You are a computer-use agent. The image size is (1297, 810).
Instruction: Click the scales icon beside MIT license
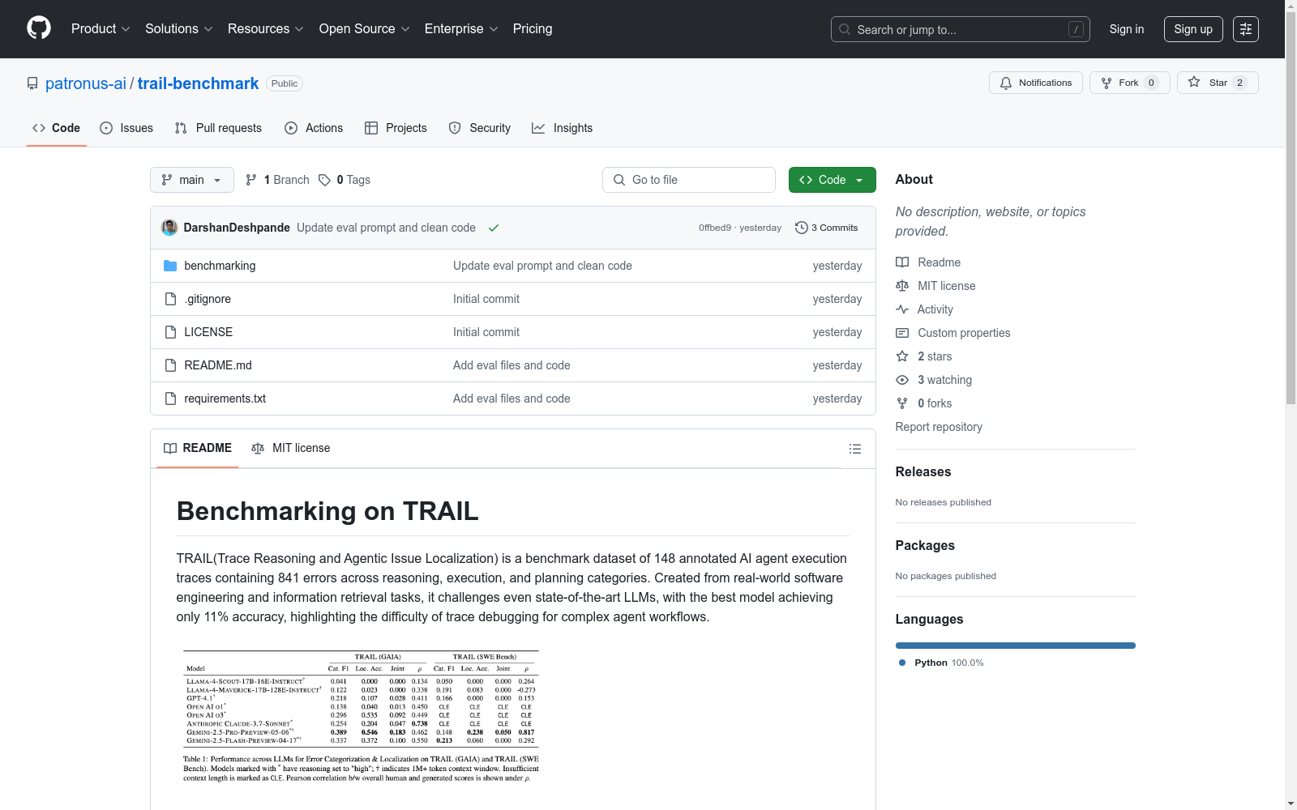tap(902, 286)
